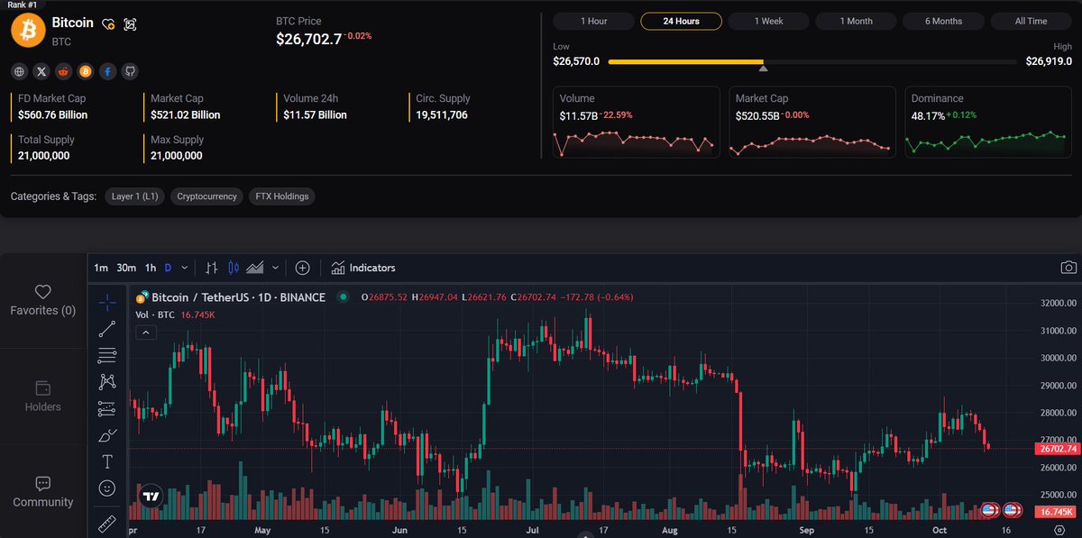This screenshot has height=538, width=1082.
Task: Expand the chart style dropdown arrow
Action: tap(275, 268)
